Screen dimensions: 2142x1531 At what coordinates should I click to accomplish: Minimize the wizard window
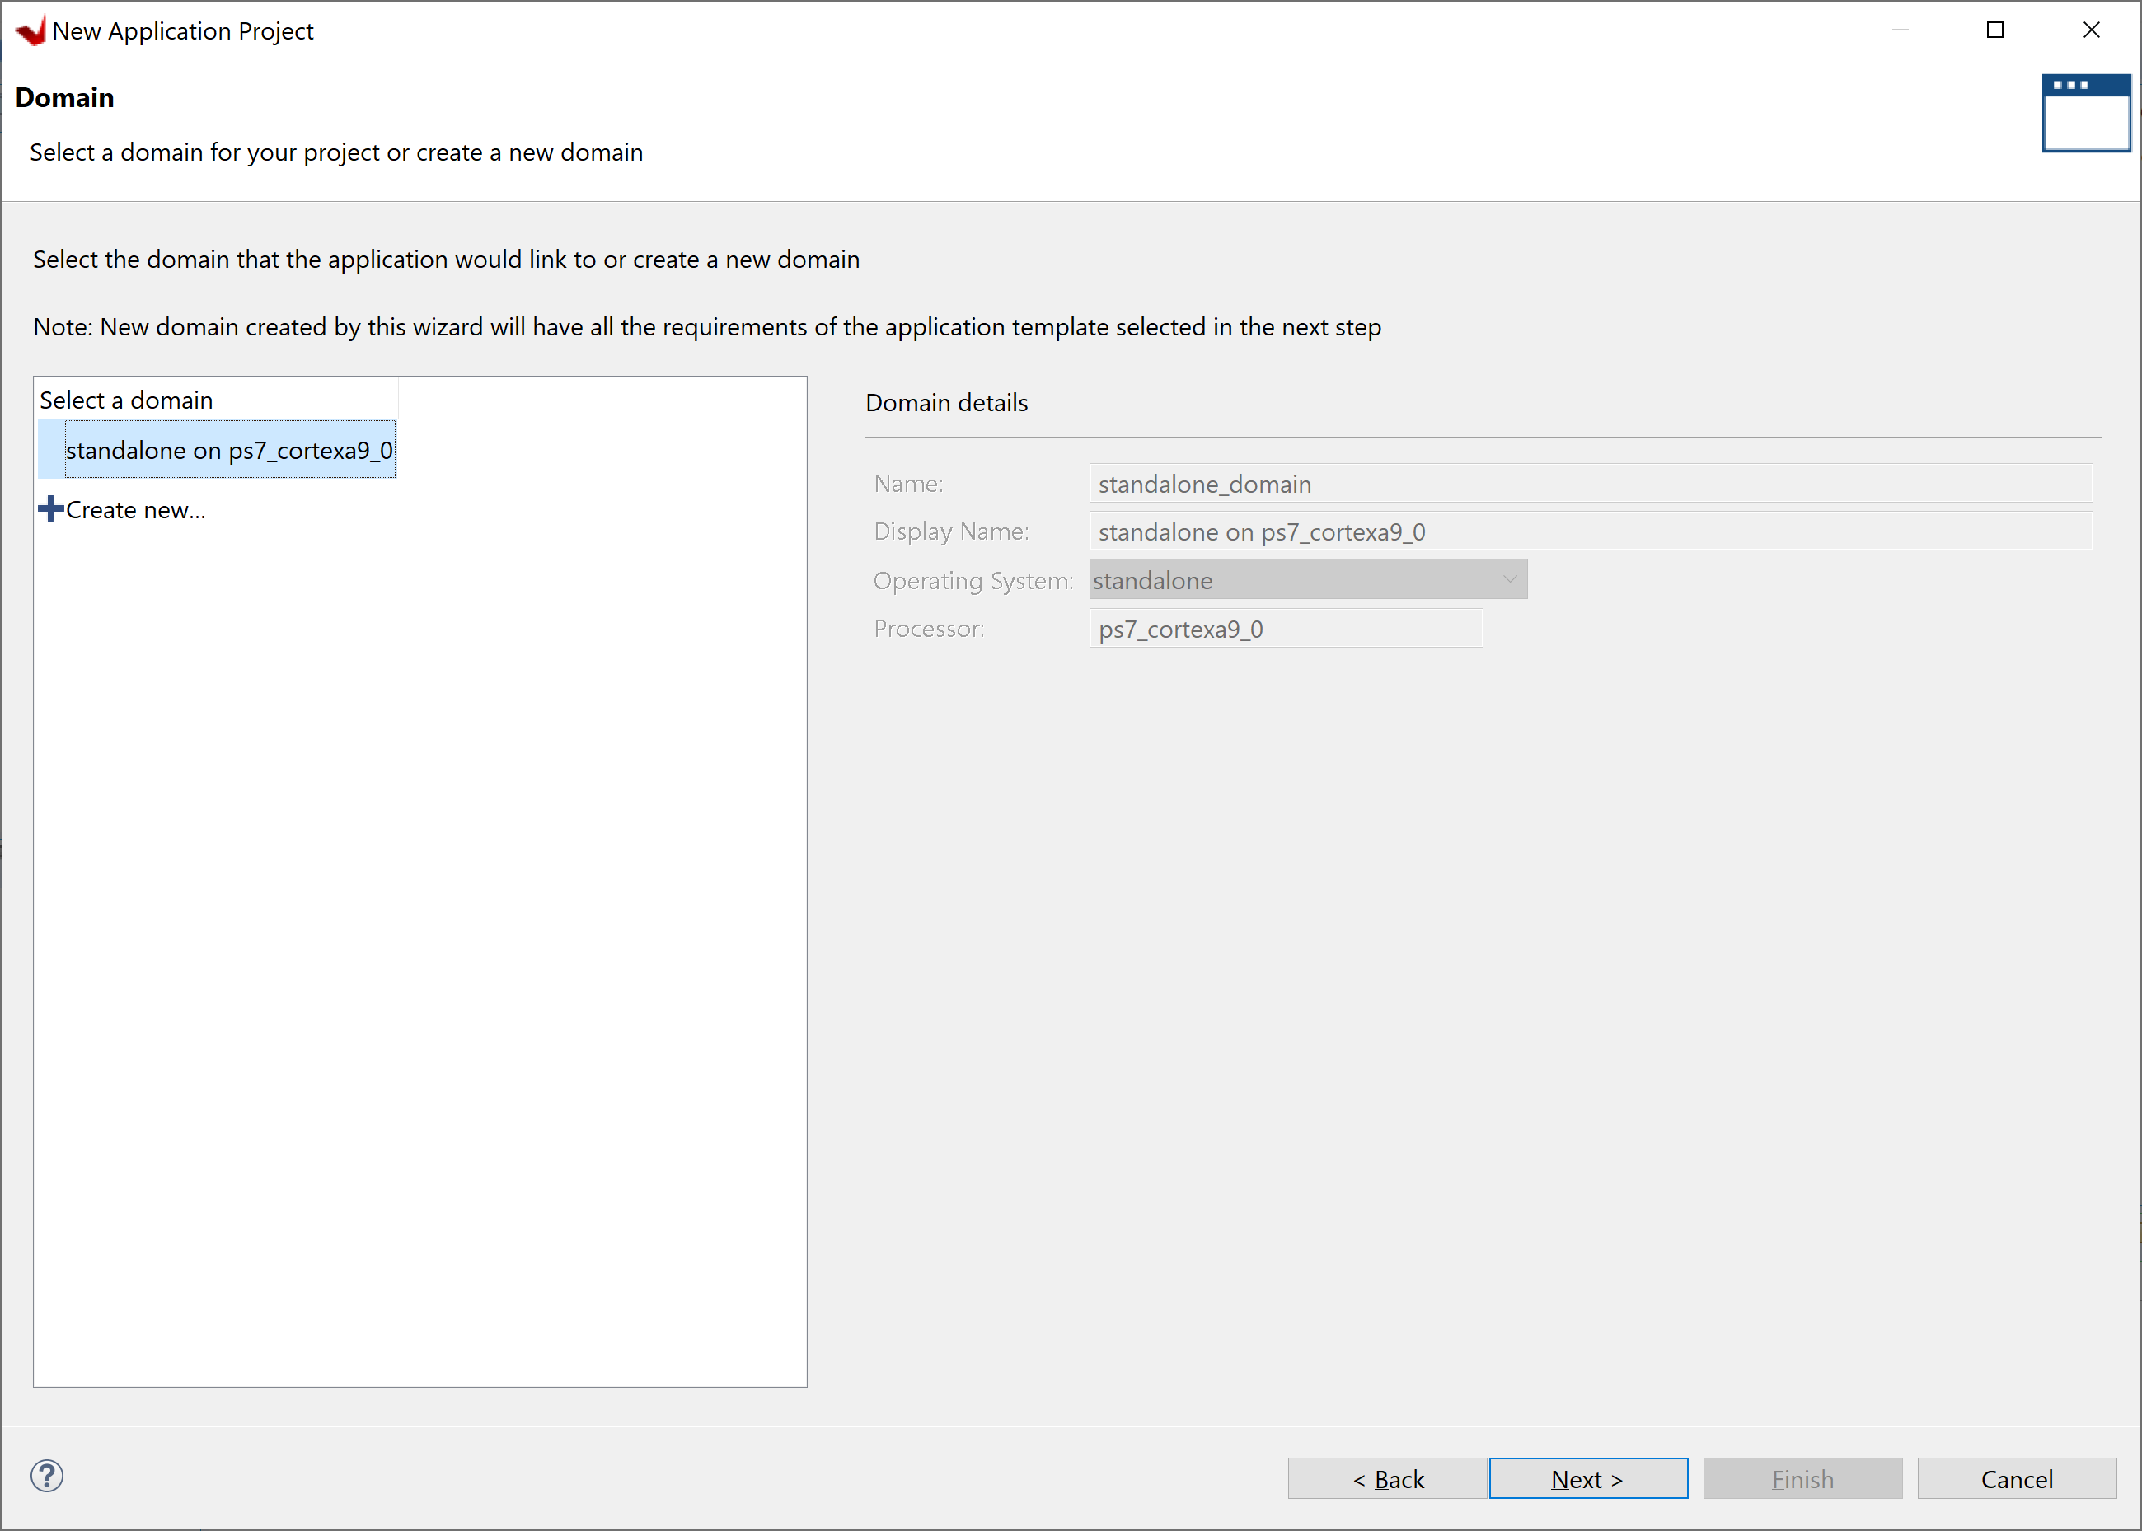(x=1900, y=30)
